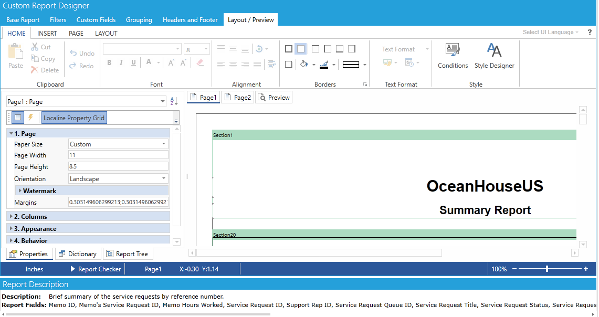The height and width of the screenshot is (317, 599).
Task: Click the A-Z alphabetical sort icon
Action: 174,101
